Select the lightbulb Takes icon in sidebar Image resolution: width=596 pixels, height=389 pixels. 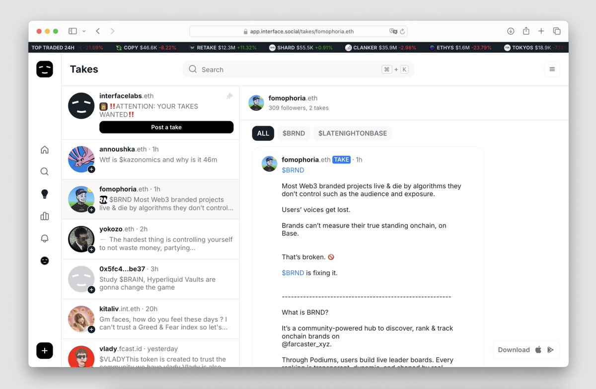[45, 194]
